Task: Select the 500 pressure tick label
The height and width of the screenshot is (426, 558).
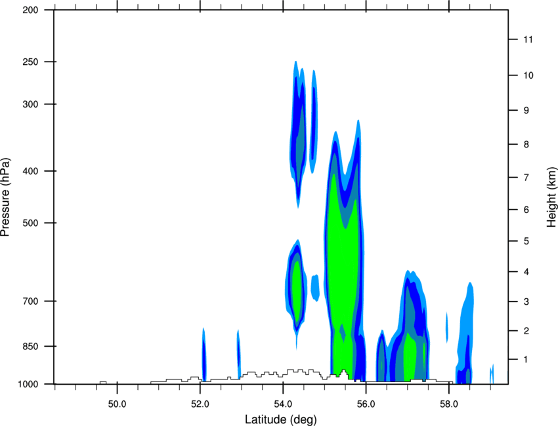Action: [x=30, y=223]
